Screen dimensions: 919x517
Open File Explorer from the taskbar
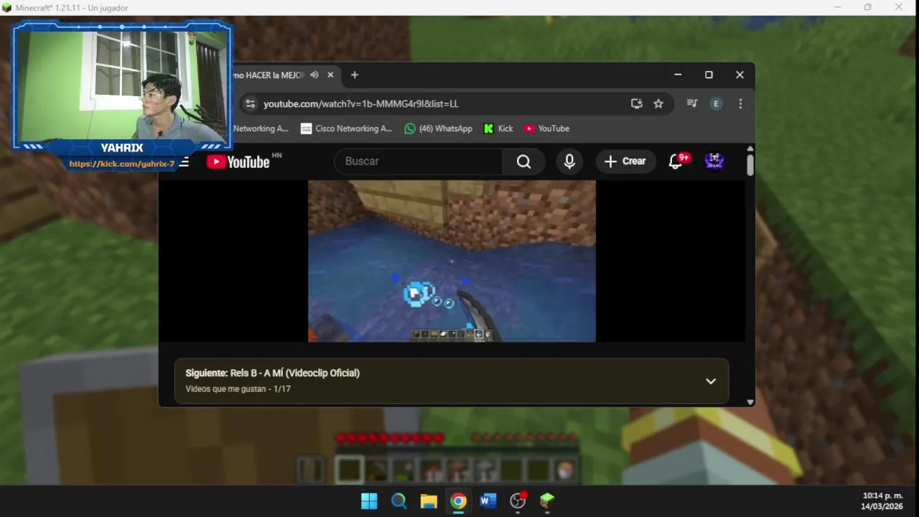[x=429, y=501]
